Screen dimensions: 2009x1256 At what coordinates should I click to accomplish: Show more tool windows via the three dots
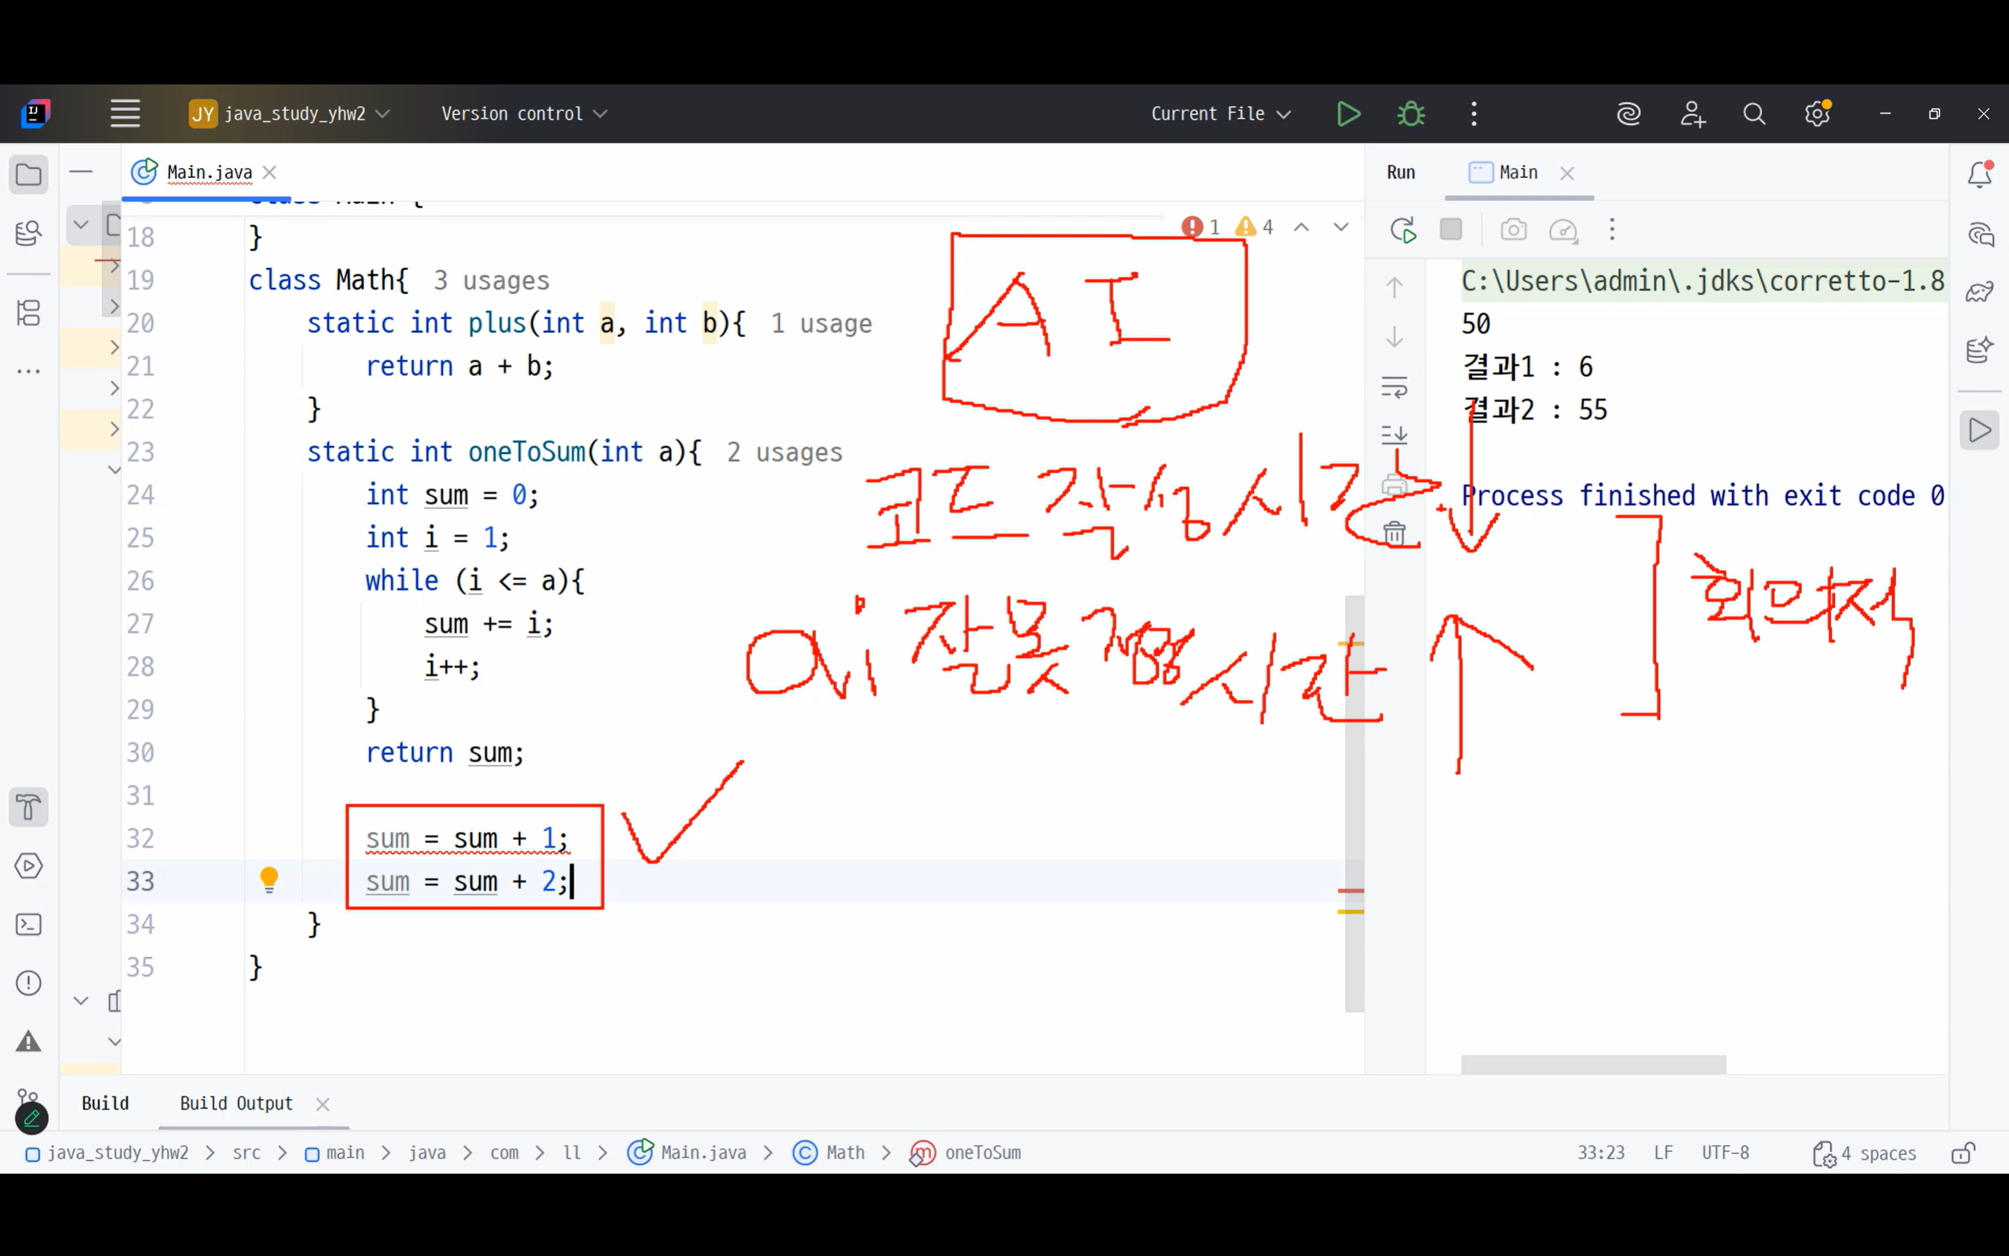click(29, 371)
